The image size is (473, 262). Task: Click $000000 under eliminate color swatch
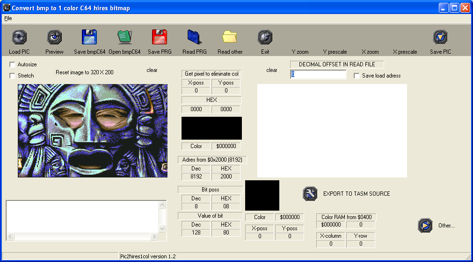point(226,146)
